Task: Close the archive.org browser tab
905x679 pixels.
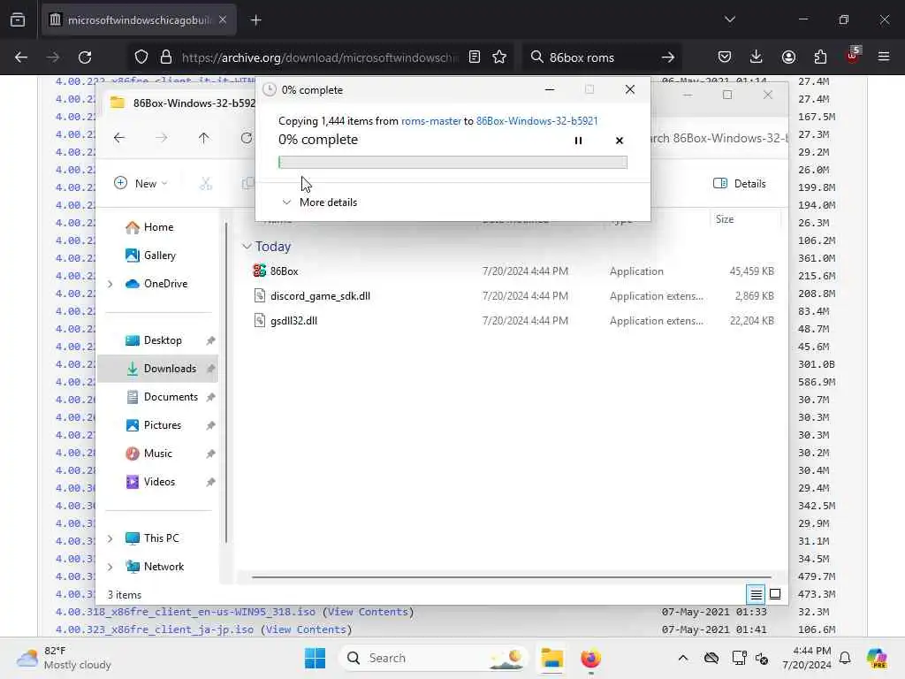Action: [223, 20]
